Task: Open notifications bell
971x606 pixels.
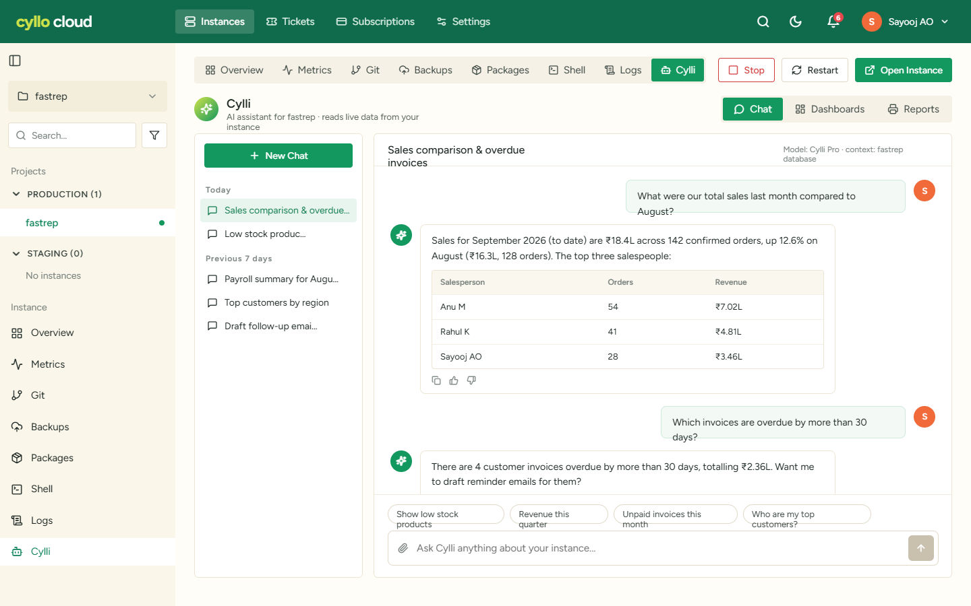Action: tap(833, 22)
